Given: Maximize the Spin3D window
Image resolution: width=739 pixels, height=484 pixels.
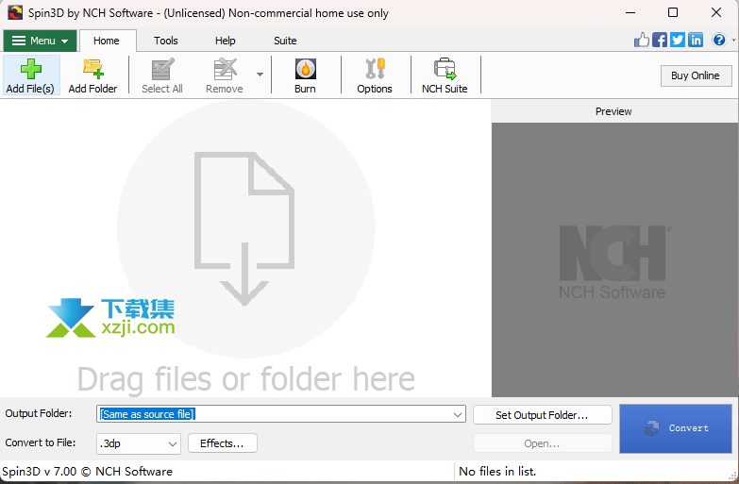Looking at the screenshot, I should tap(673, 12).
